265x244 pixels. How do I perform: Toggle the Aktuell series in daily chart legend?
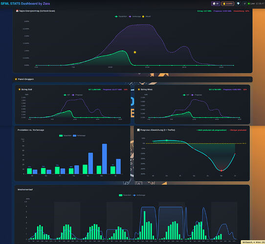[x=146, y=17]
